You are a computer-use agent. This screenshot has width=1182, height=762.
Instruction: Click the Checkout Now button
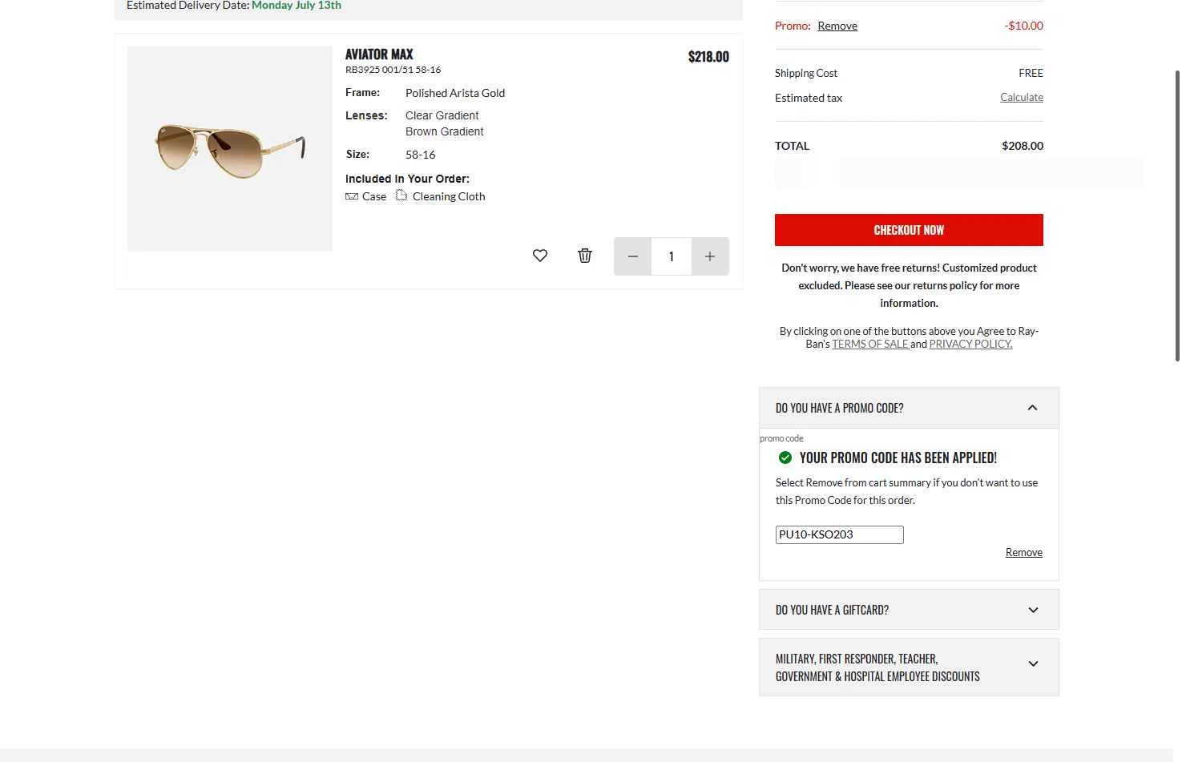[x=909, y=230]
